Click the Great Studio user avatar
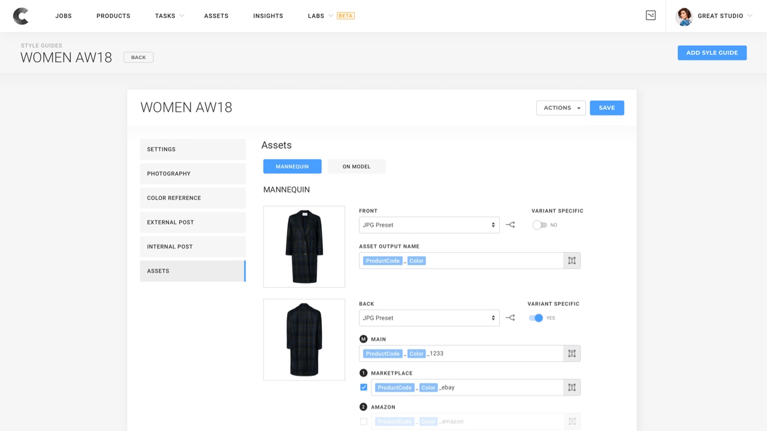Image resolution: width=767 pixels, height=431 pixels. (684, 16)
